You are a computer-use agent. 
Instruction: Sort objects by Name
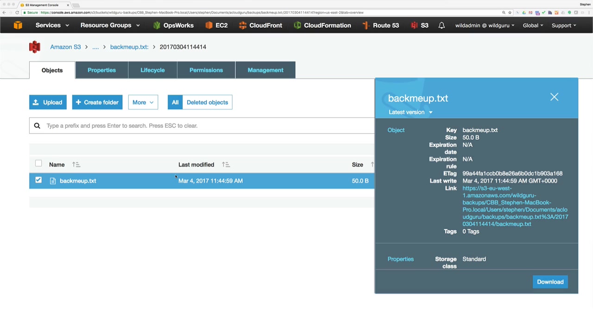[76, 165]
